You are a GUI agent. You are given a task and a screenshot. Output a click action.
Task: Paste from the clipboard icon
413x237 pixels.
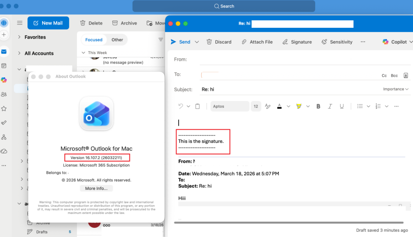point(198,106)
